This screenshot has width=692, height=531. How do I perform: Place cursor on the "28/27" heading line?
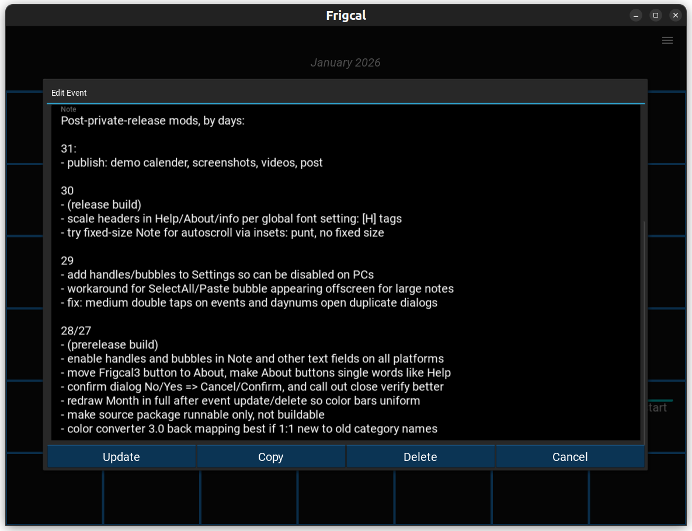click(x=76, y=331)
